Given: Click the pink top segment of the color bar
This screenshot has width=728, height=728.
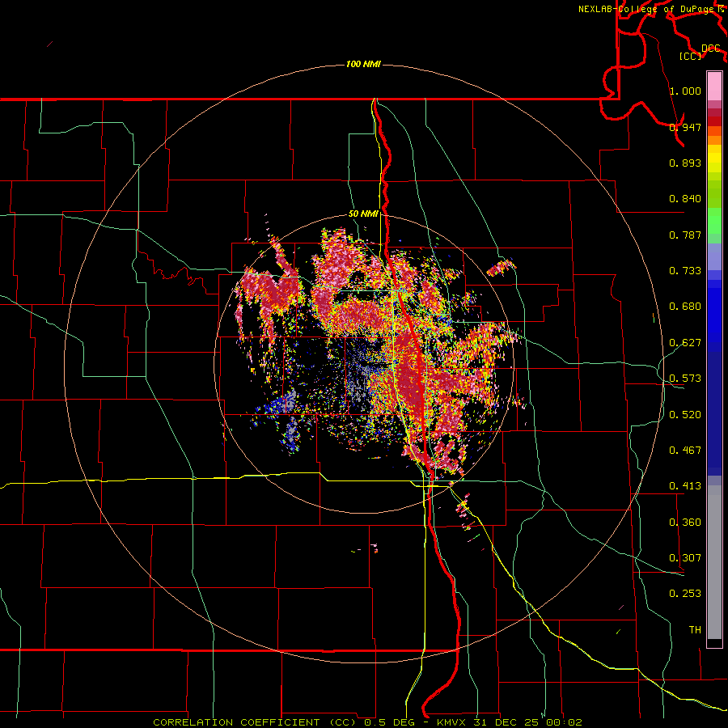Looking at the screenshot, I should point(714,87).
